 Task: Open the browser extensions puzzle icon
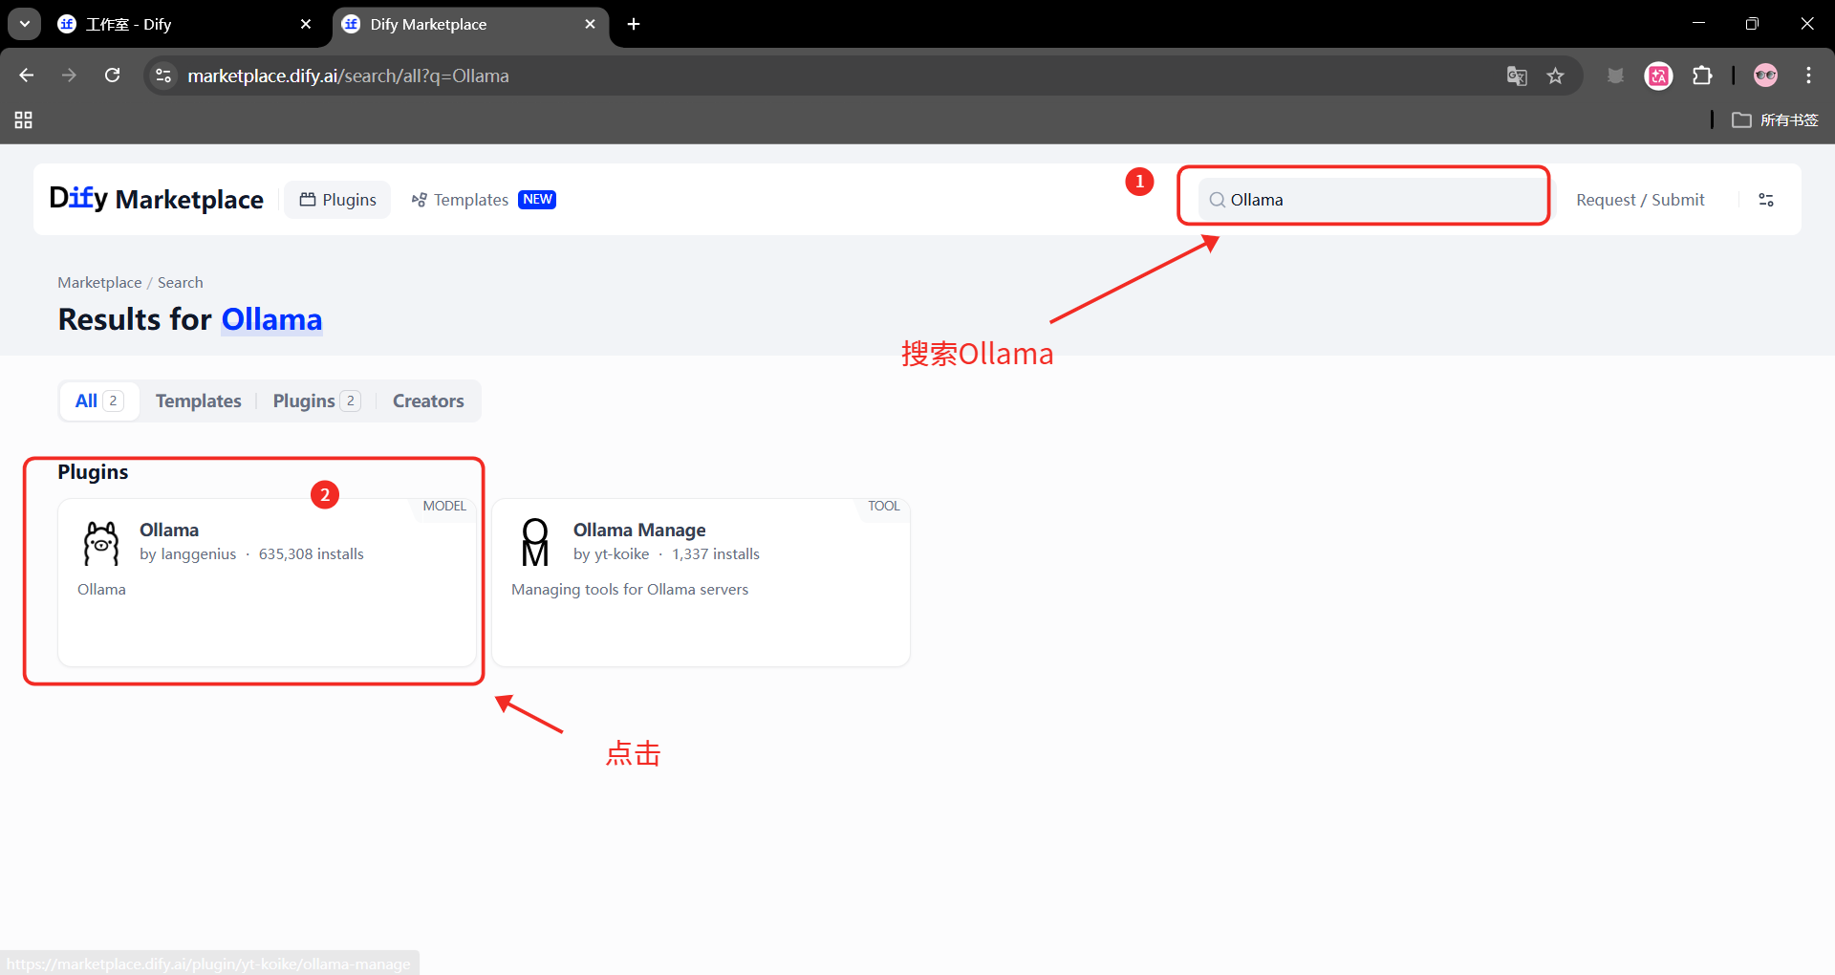[x=1702, y=76]
